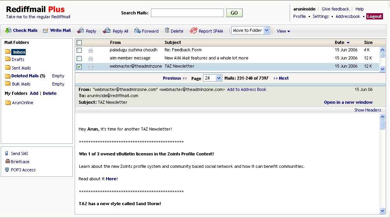Click mail list scrollbar up arrow
The height and width of the screenshot is (218, 390).
pos(382,50)
